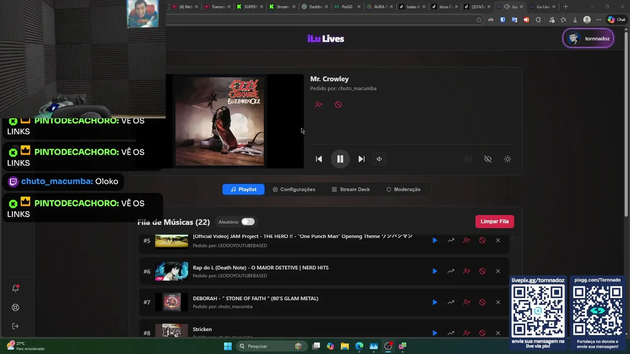
Task: Open the Moderação tab
Action: tap(403, 189)
